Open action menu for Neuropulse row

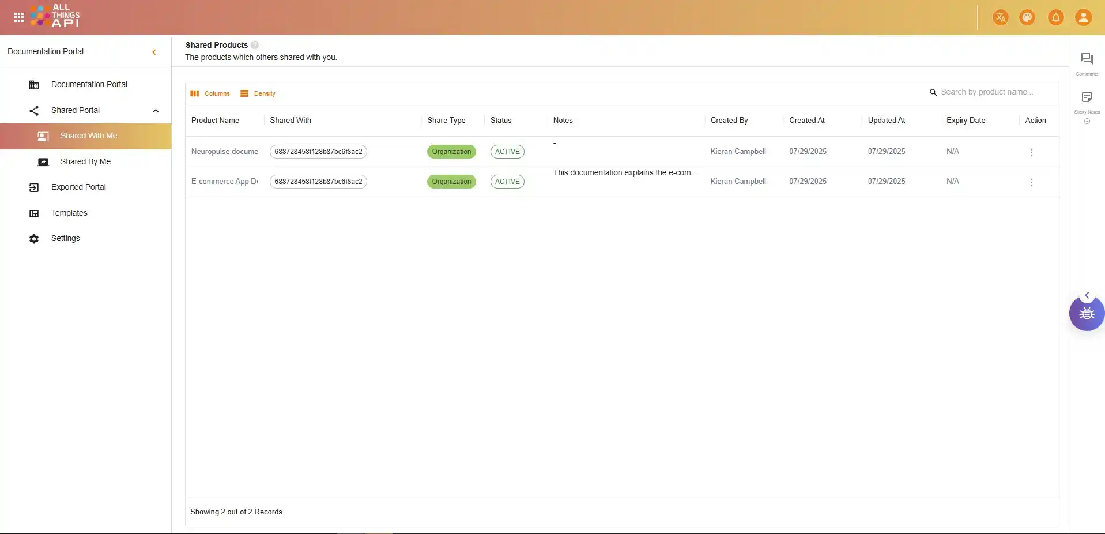[1031, 152]
